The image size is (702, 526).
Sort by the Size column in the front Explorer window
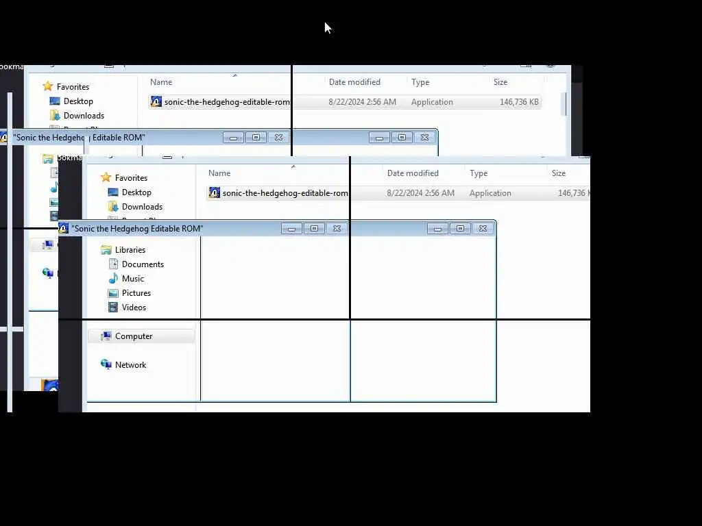click(559, 173)
